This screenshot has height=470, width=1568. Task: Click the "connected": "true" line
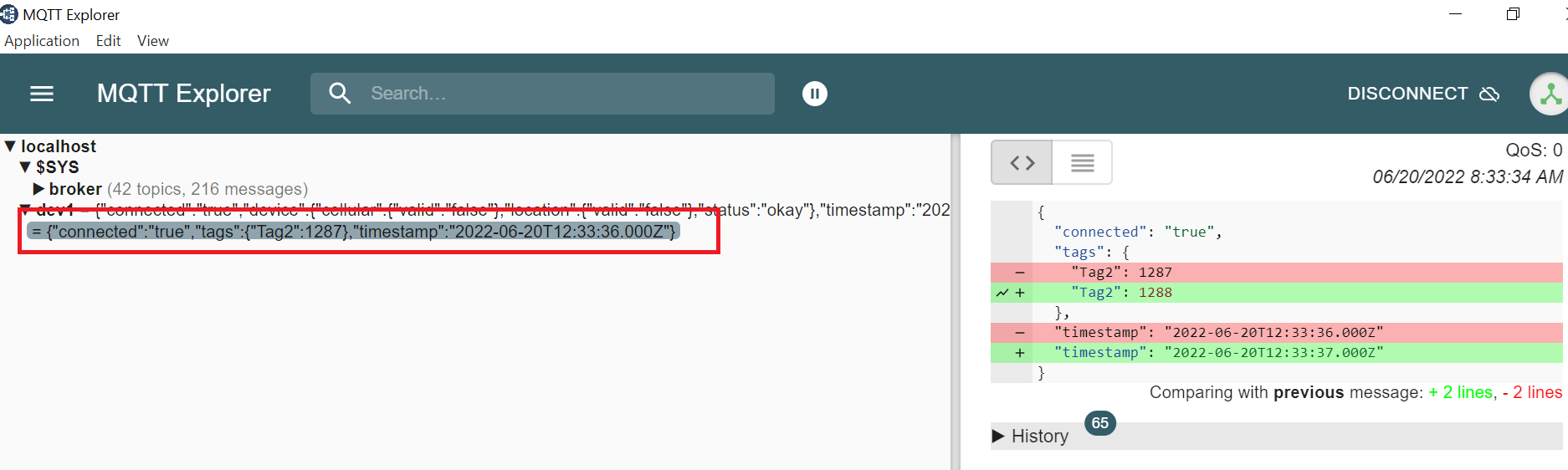pos(1138,232)
